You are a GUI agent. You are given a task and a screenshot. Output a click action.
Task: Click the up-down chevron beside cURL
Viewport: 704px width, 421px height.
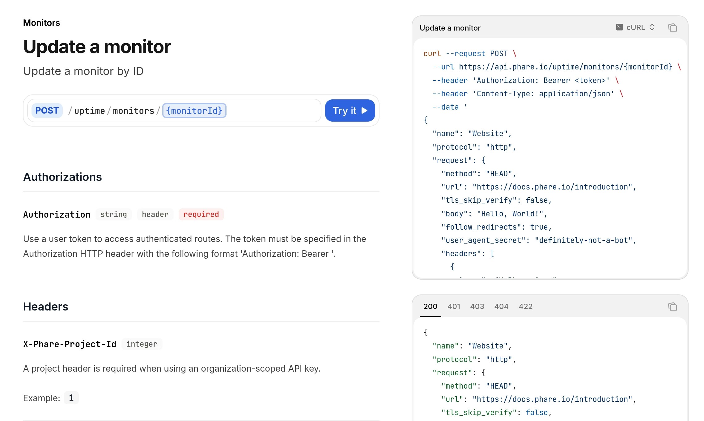pos(652,27)
